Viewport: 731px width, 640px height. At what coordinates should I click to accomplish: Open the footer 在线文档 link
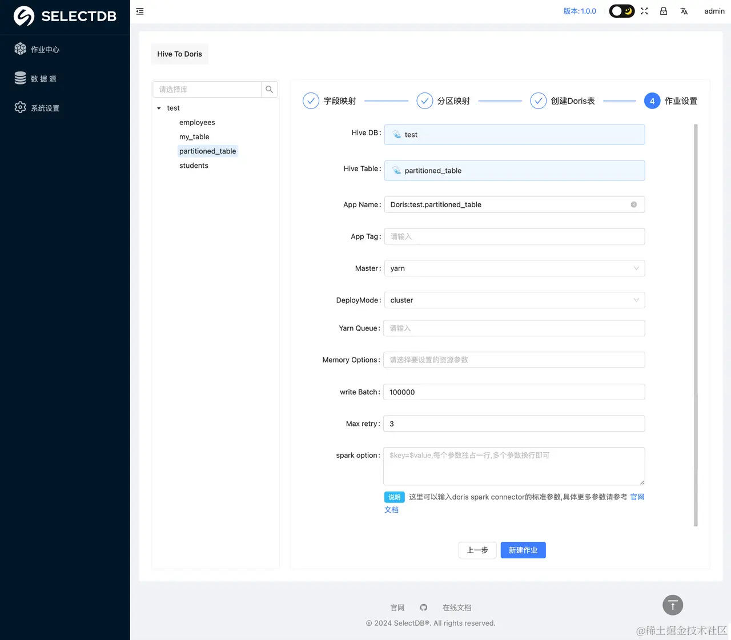[457, 607]
